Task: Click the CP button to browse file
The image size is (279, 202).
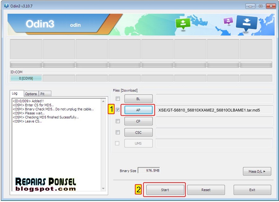Action: click(139, 121)
